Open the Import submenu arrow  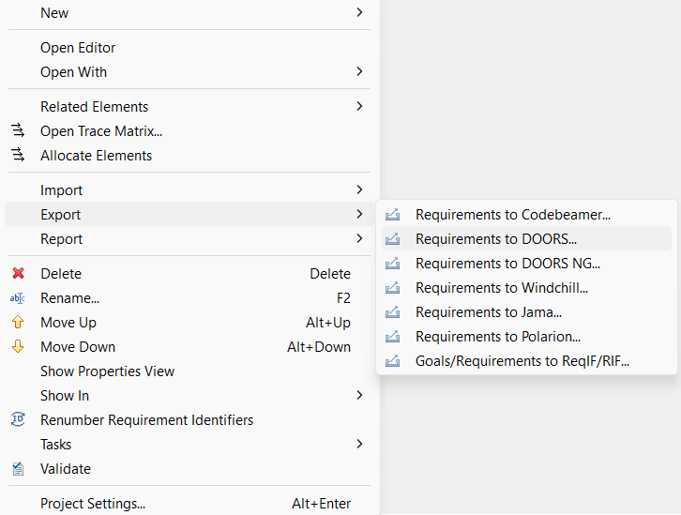(360, 190)
